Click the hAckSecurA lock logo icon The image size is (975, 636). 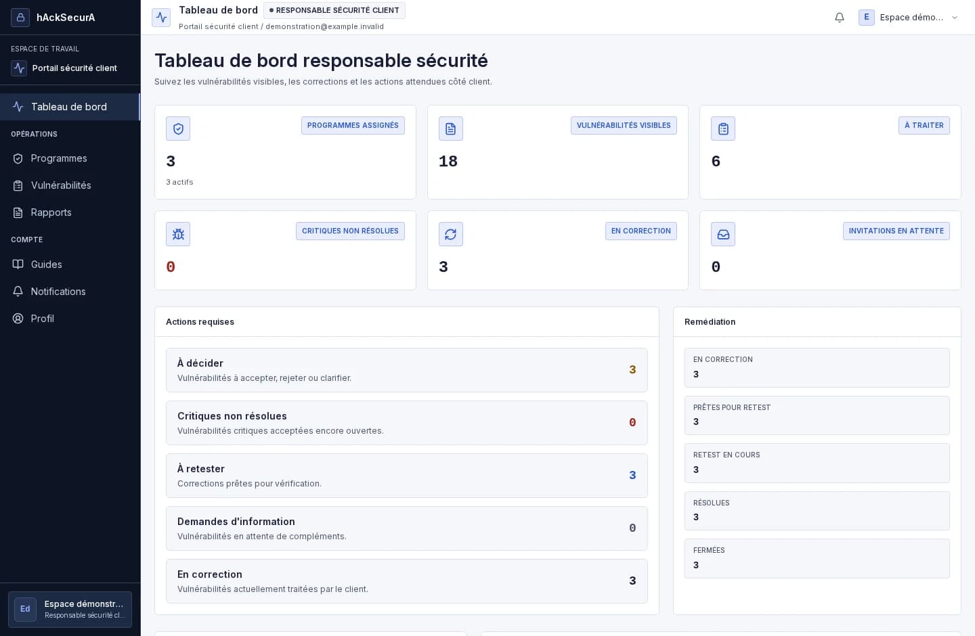point(20,18)
